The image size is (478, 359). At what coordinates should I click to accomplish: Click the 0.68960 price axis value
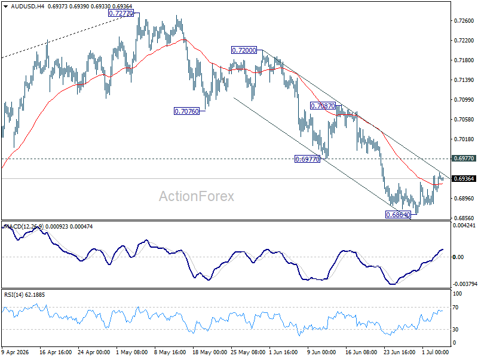click(464, 199)
